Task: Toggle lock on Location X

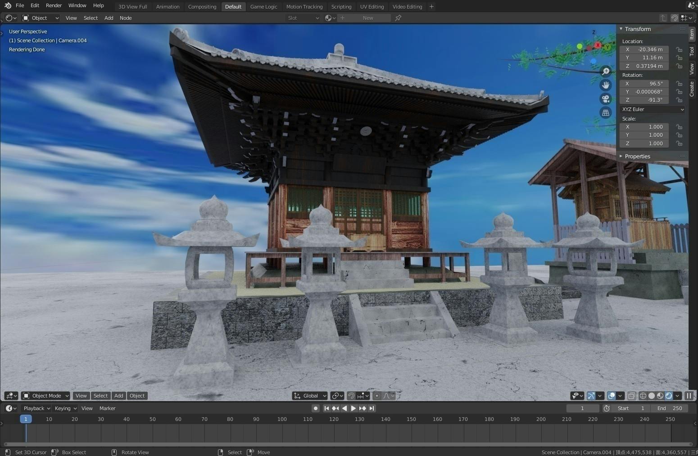Action: click(x=679, y=49)
